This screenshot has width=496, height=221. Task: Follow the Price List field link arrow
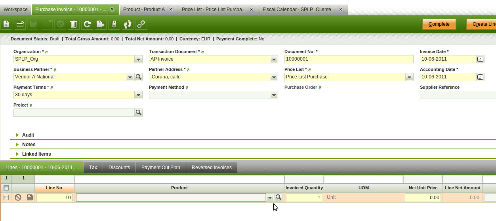point(309,70)
